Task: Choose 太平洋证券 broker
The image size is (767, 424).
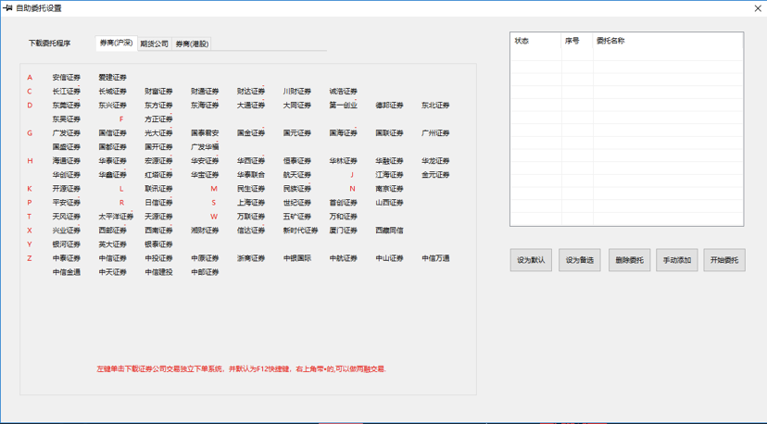Action: [x=116, y=217]
